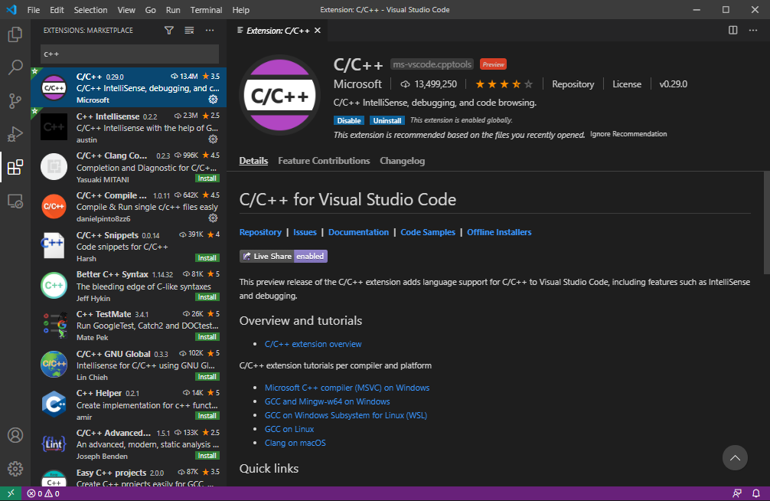Click manage gear for C/C++ Microsoft extension
Screen dimensions: 770x501
[213, 100]
